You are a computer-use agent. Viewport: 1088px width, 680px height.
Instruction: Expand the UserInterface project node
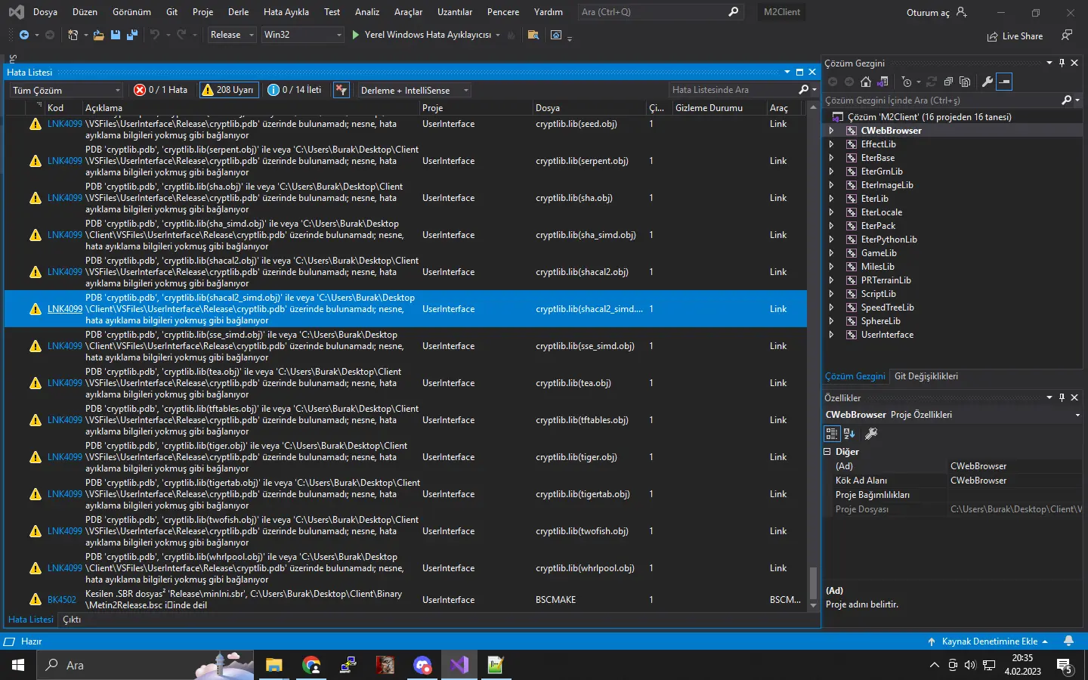(x=831, y=335)
